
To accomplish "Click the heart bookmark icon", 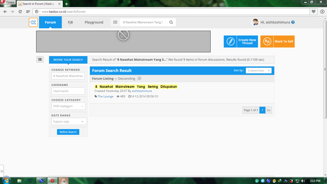I will [x=313, y=12].
